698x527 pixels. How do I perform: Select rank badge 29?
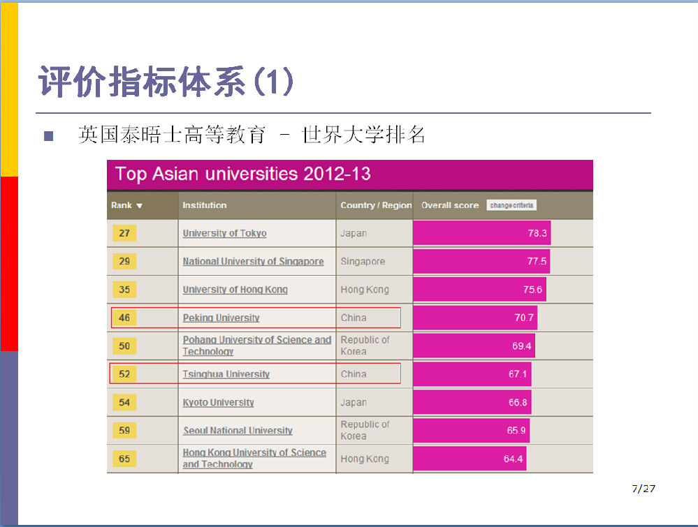[124, 261]
